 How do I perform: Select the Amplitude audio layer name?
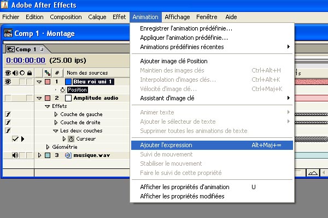(x=96, y=98)
